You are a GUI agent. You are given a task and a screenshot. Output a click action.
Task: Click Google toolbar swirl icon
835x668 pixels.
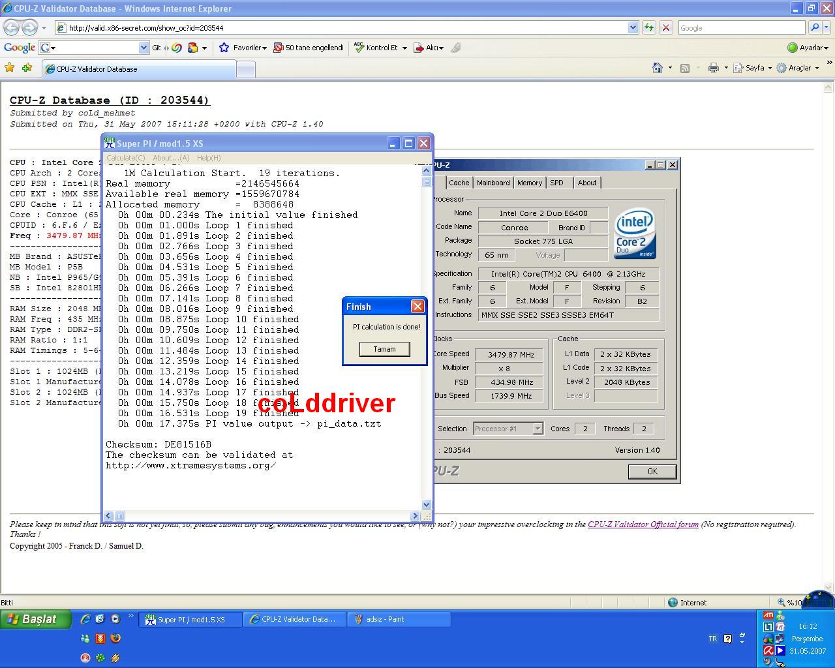coord(176,48)
